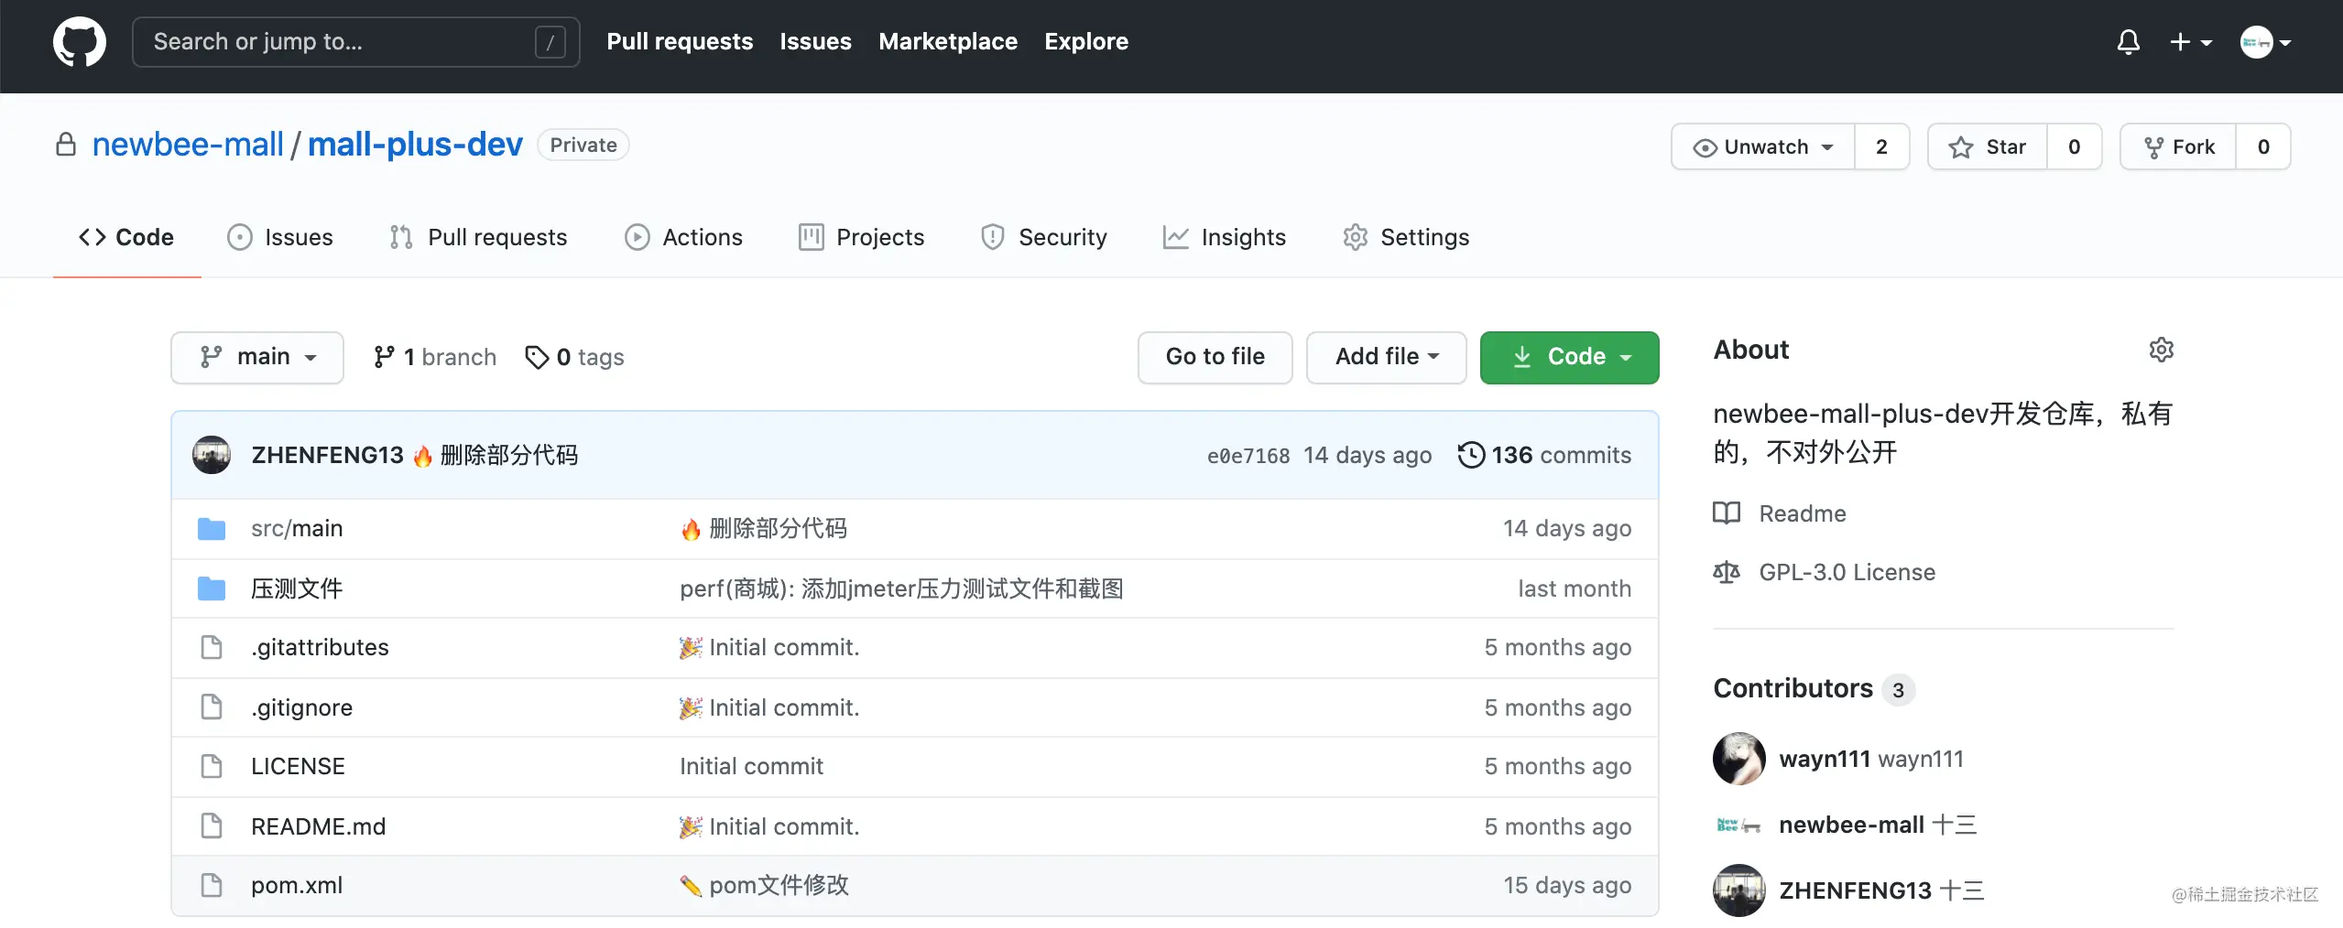The image size is (2343, 928).
Task: Switch to the Actions tab
Action: tap(683, 237)
